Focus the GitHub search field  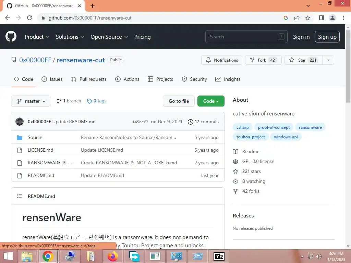coord(246,37)
